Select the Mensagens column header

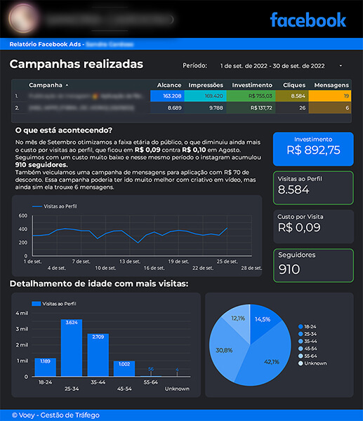(x=331, y=85)
